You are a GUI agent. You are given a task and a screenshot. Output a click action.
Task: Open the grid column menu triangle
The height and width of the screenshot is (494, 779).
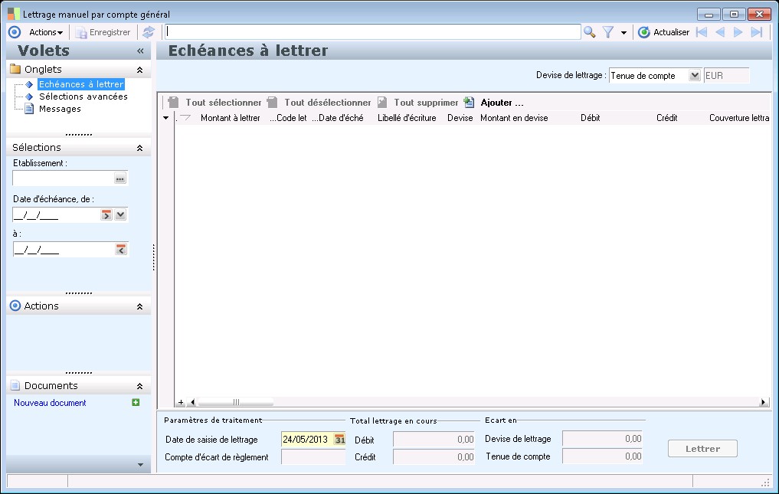[166, 118]
